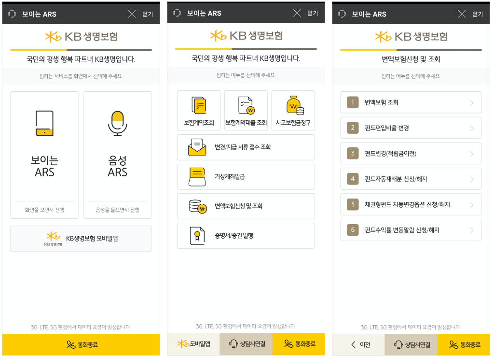Click number 4 badge for 펀드자동재배분
Image resolution: width=494 pixels, height=357 pixels.
(353, 179)
